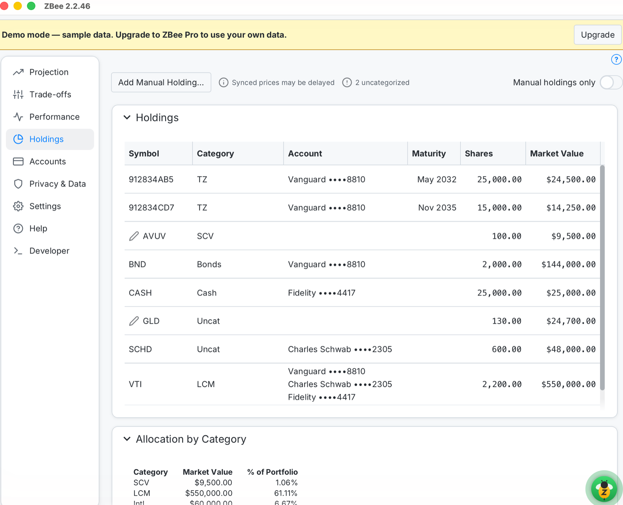Toggle Manual holdings only switch
This screenshot has width=623, height=505.
coord(611,83)
